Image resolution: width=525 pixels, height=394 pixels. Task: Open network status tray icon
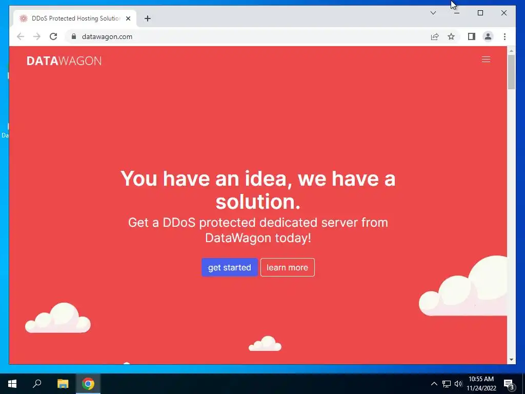tap(447, 384)
